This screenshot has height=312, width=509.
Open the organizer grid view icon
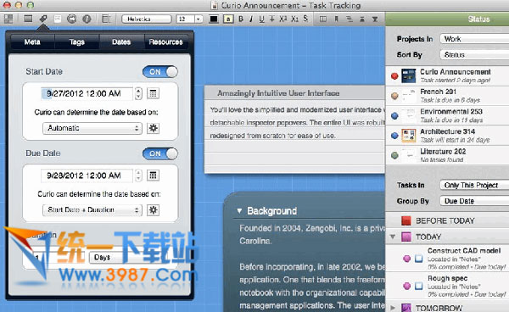point(8,19)
